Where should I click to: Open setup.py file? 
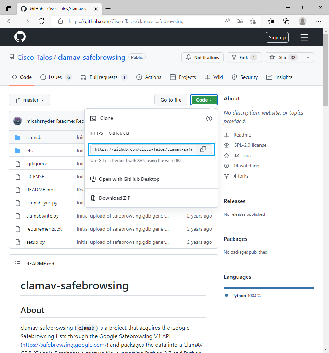pyautogui.click(x=35, y=242)
